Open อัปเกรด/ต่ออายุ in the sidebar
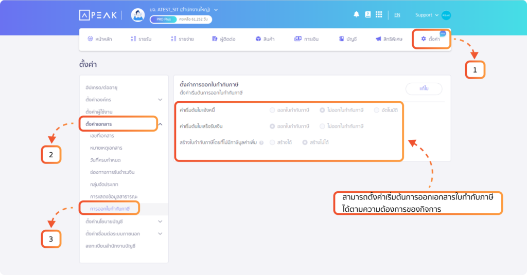527x275 pixels. tap(101, 87)
